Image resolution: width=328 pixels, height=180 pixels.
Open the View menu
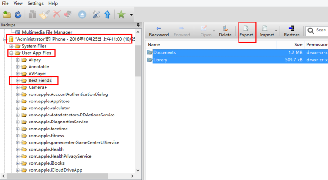coord(18,3)
